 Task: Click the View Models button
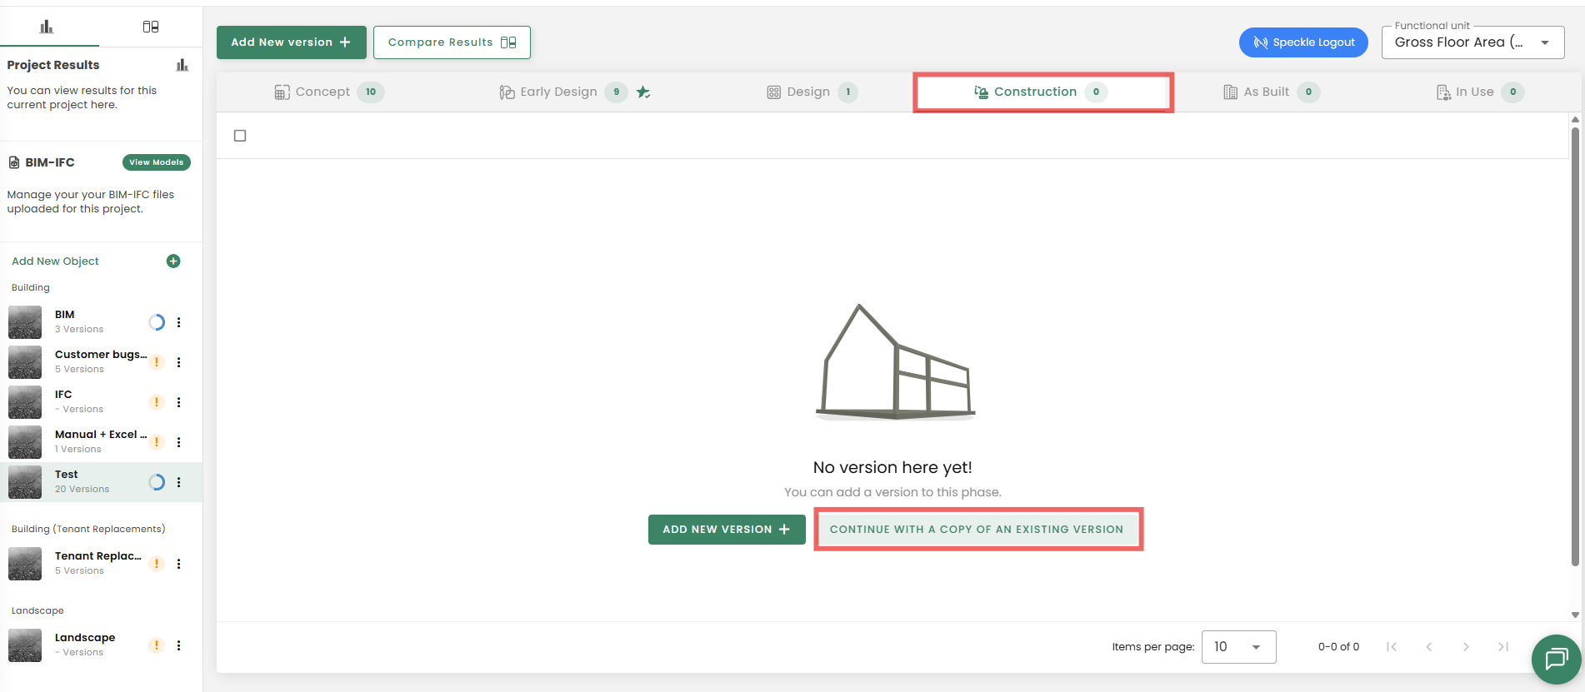[x=156, y=162]
